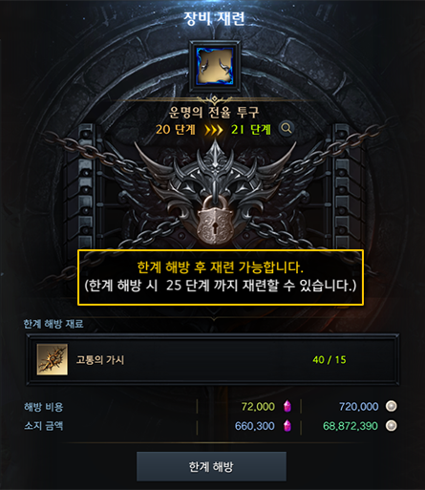
Task: Click the purple shard icon beside 72,000
Action: pyautogui.click(x=287, y=406)
